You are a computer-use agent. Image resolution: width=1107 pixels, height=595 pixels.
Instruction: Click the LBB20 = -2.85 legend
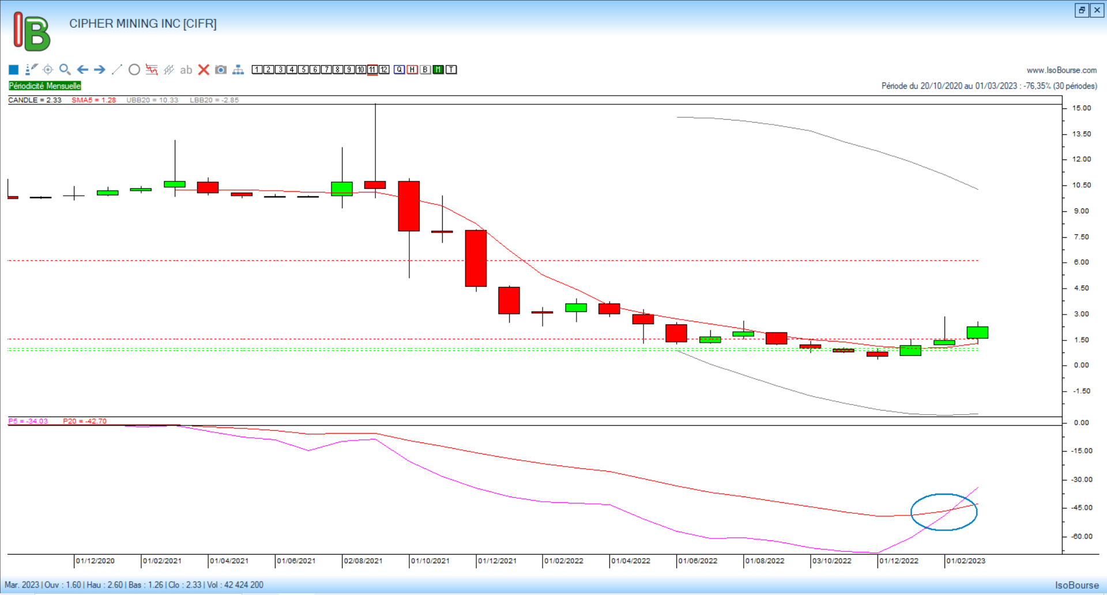[x=214, y=100]
